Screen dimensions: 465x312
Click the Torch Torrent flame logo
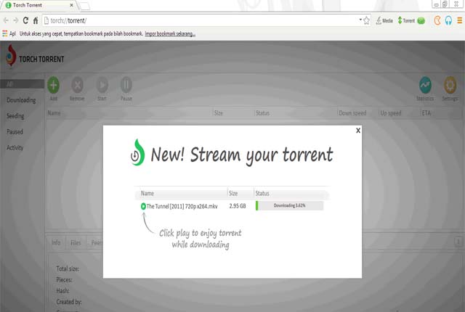pos(11,55)
